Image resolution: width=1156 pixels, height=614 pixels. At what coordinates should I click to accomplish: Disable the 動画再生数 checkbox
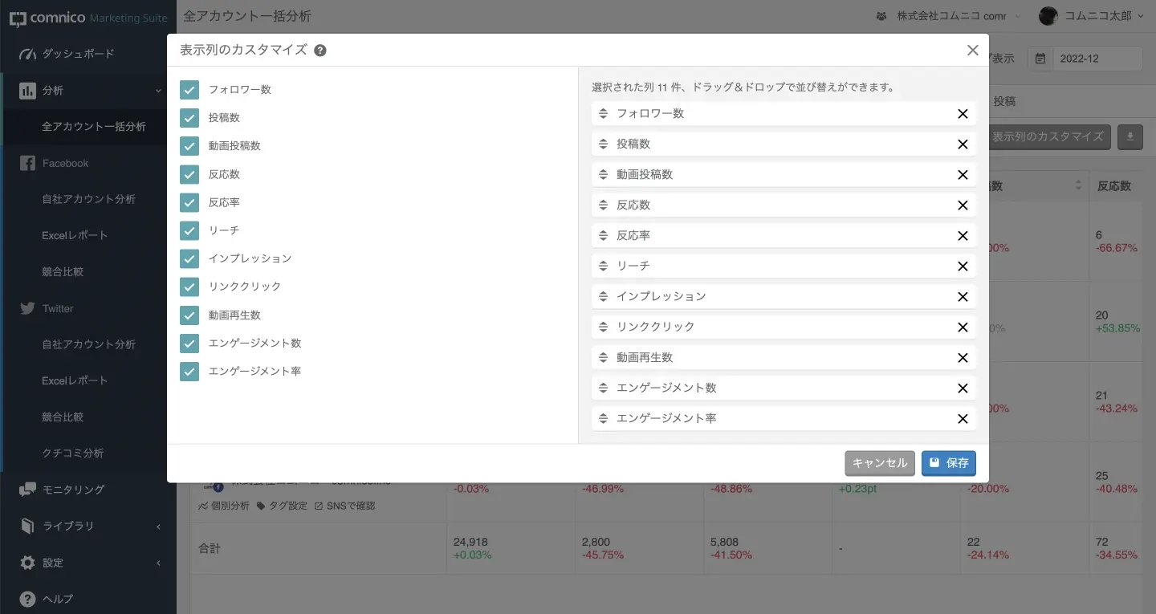tap(189, 315)
